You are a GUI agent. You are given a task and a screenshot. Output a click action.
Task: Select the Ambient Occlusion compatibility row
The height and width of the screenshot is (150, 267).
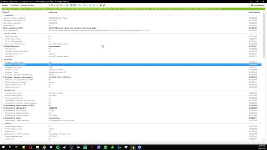(x=132, y=18)
